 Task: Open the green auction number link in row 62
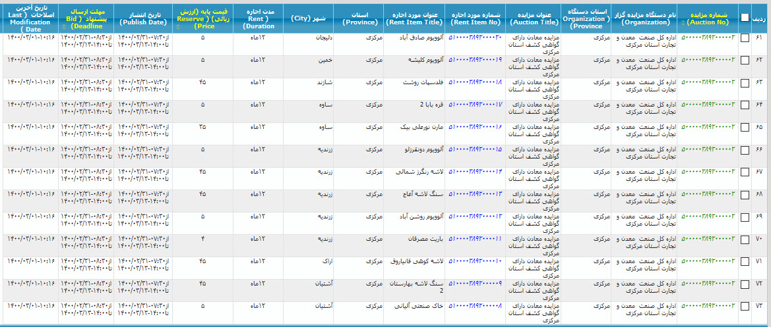coord(708,60)
